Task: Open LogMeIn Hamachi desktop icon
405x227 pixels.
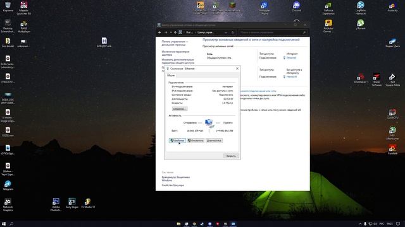Action: 361,8
